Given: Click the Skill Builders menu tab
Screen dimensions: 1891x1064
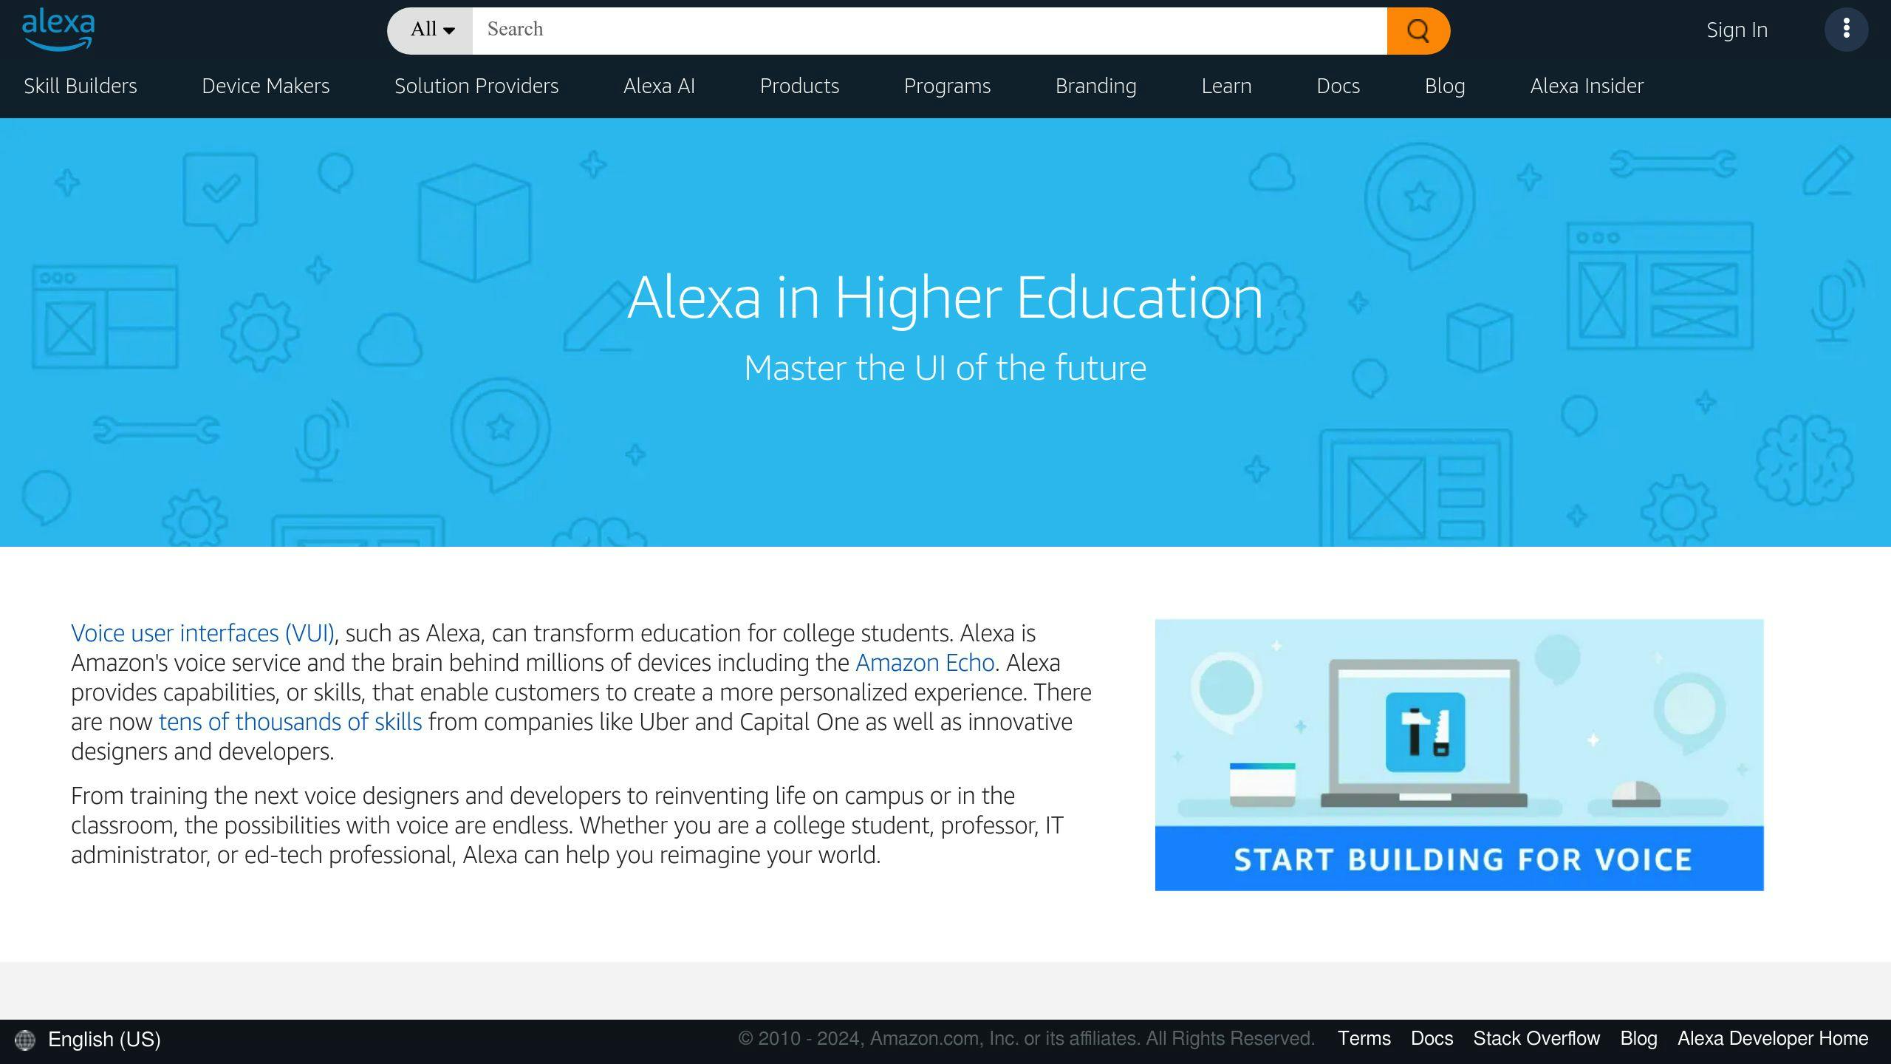Looking at the screenshot, I should coord(79,86).
